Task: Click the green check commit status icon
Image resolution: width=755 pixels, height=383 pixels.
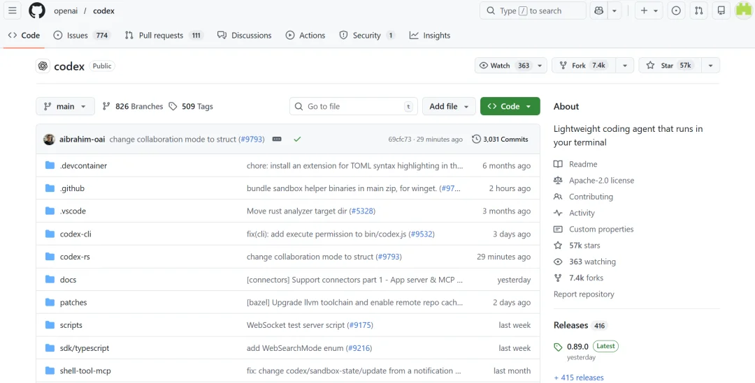Action: click(297, 140)
